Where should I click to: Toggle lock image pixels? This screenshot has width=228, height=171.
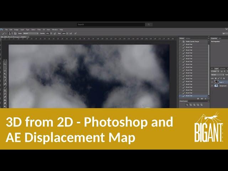[218, 78]
